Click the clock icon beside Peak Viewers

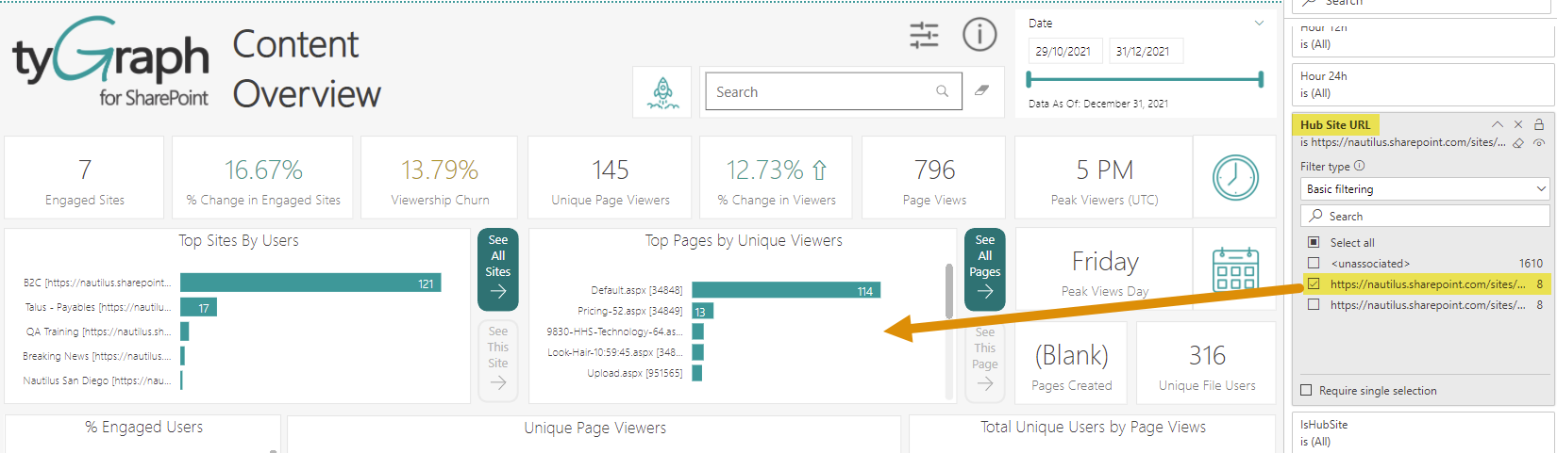[x=1235, y=177]
